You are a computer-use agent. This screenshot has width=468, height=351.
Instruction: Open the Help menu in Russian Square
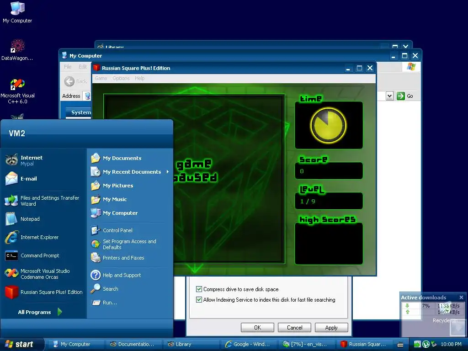pyautogui.click(x=139, y=78)
